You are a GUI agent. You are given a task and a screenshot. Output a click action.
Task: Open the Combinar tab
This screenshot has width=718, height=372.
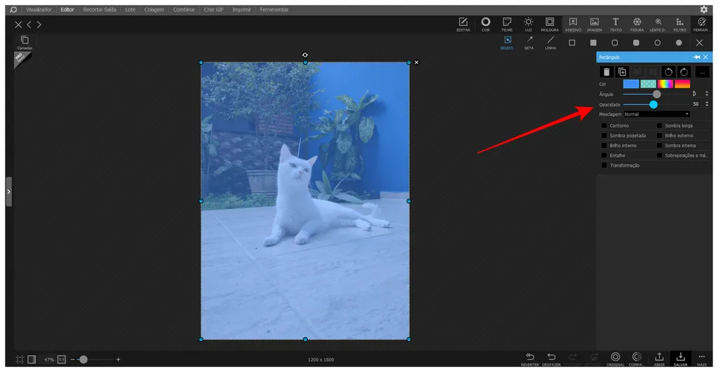[x=184, y=10]
